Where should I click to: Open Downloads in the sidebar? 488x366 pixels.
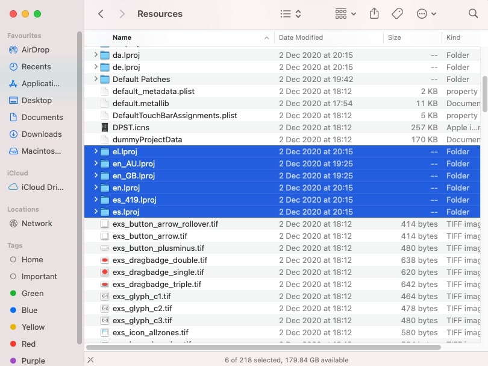tap(35, 134)
